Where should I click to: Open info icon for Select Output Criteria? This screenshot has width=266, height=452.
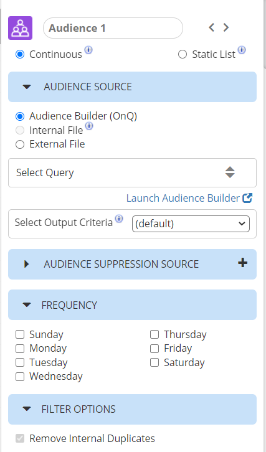pyautogui.click(x=119, y=219)
